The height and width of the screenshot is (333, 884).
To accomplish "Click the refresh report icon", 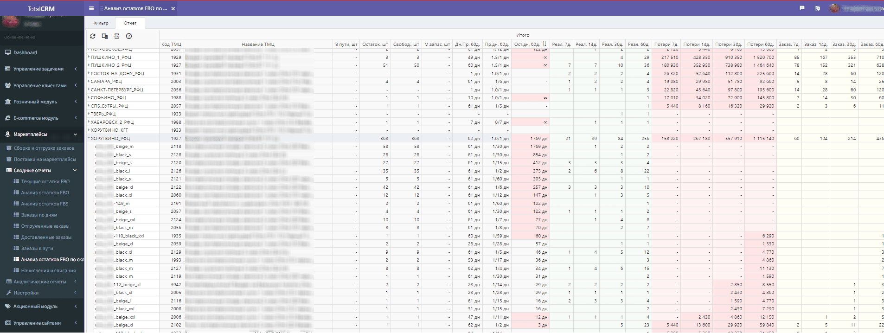I will click(x=93, y=36).
